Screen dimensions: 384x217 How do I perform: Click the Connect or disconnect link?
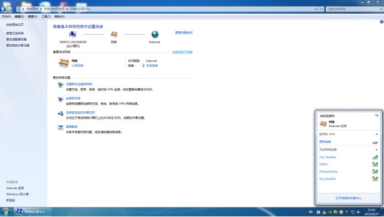coord(182,52)
